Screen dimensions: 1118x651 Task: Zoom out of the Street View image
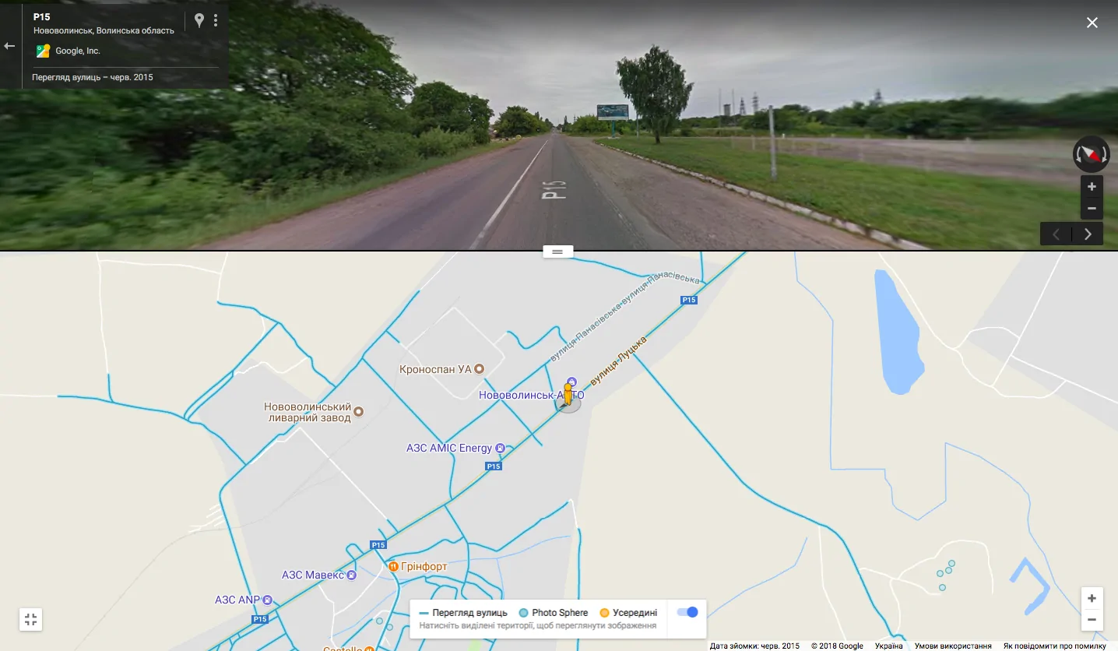click(x=1092, y=209)
